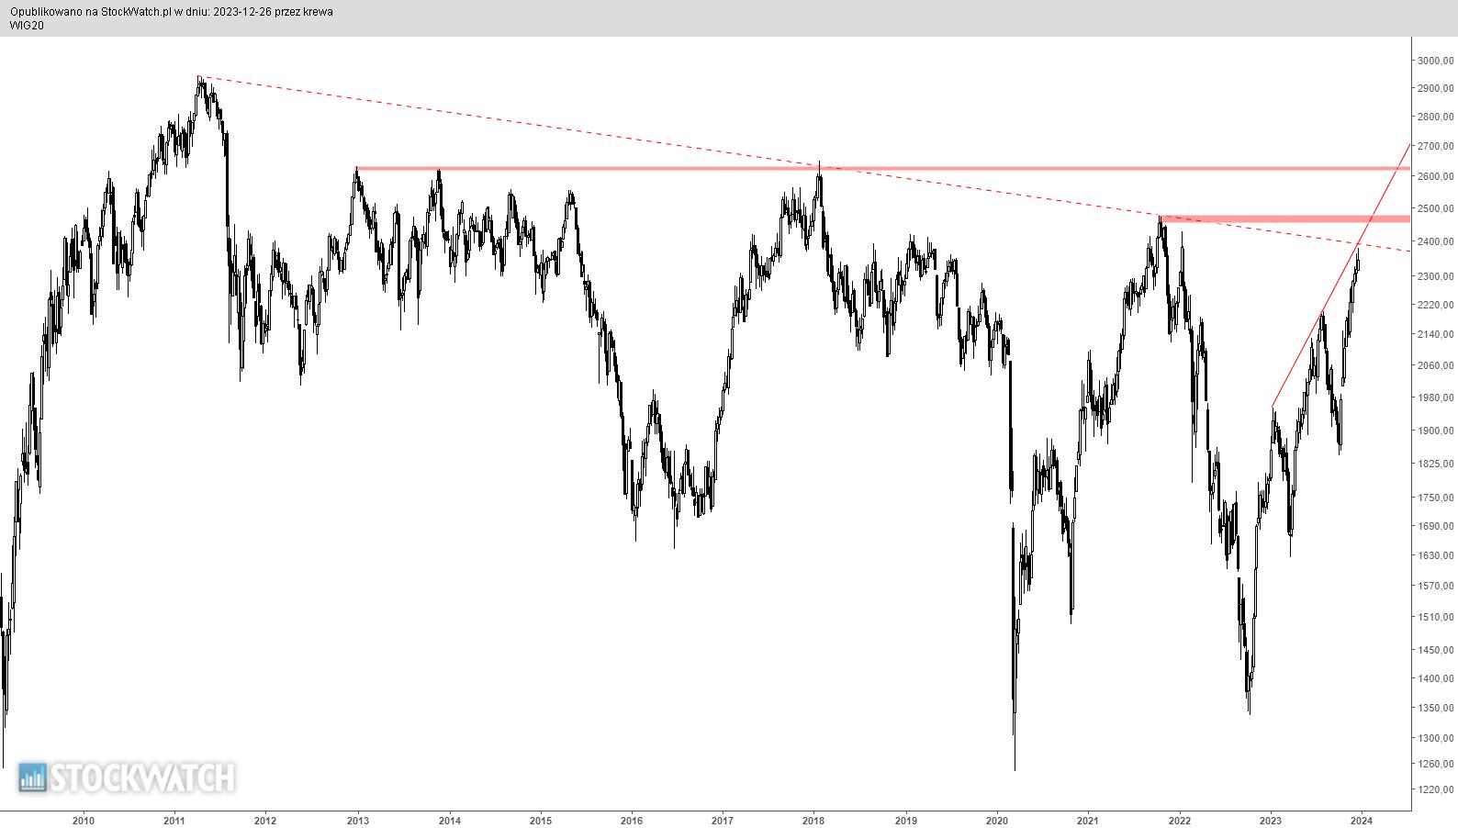
Task: Click the publication header text line
Action: 172,12
